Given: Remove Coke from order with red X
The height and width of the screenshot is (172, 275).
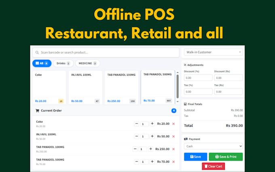Looking at the screenshot, I should 173,124.
